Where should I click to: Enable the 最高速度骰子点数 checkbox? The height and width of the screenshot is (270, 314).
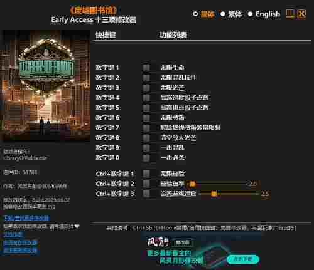click(x=146, y=98)
